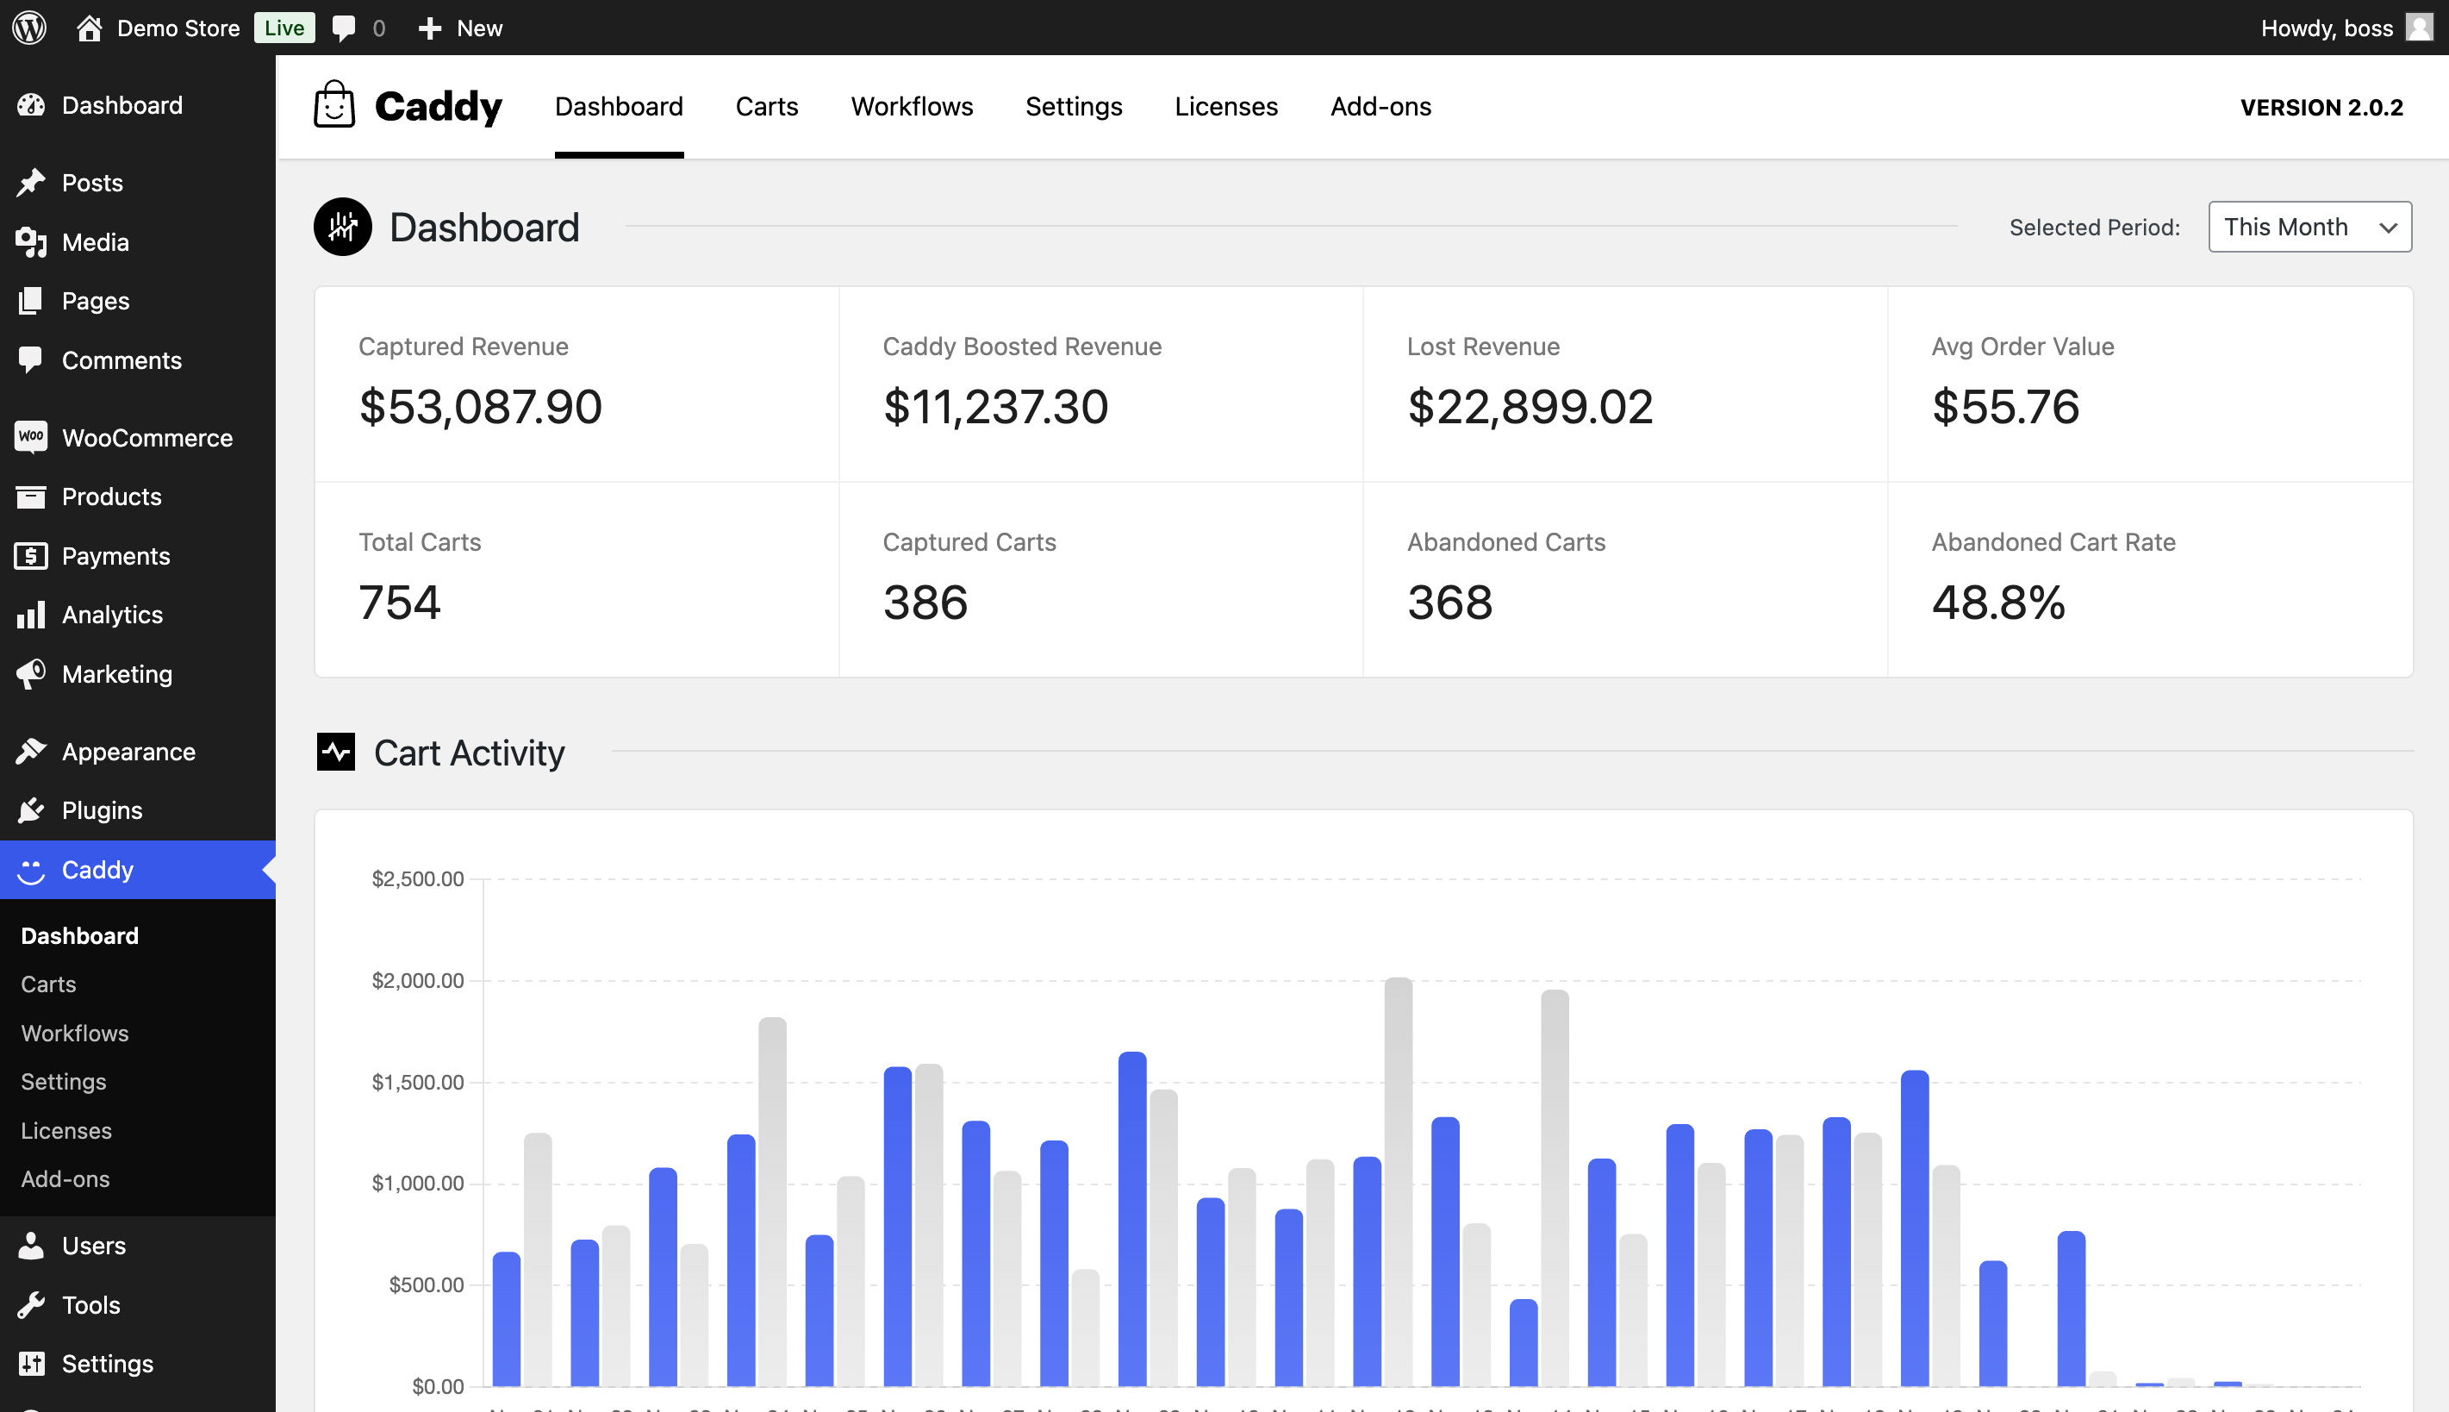Select the WooCommerce icon in the sidebar

pos(31,437)
